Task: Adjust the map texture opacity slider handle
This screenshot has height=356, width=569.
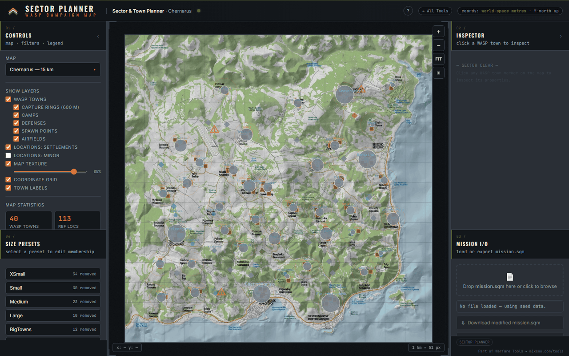Action: coord(74,171)
